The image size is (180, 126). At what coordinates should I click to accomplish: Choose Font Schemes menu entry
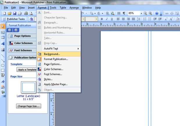pos(59,74)
